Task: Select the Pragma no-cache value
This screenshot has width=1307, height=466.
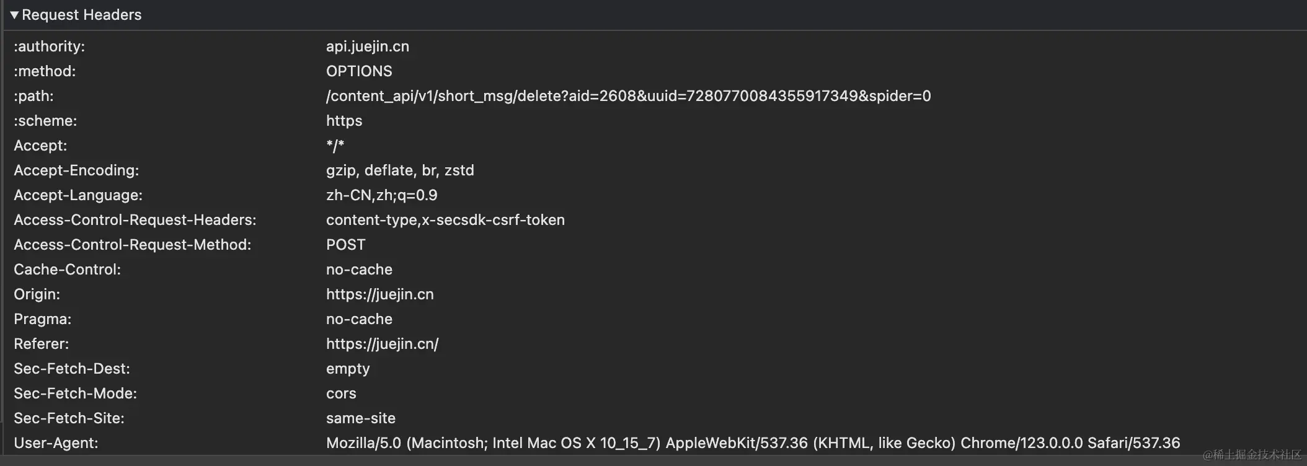Action: [360, 319]
